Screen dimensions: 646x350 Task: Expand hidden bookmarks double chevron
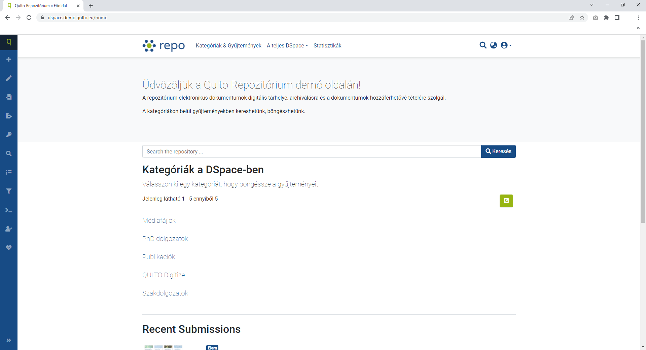click(x=638, y=28)
